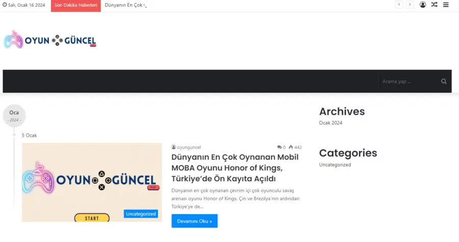Click the Oca 2024 timeline circle
Image resolution: width=459 pixels, height=242 pixels.
click(x=14, y=116)
